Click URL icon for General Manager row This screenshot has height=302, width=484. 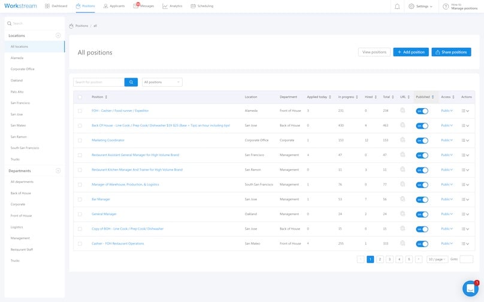pyautogui.click(x=403, y=213)
